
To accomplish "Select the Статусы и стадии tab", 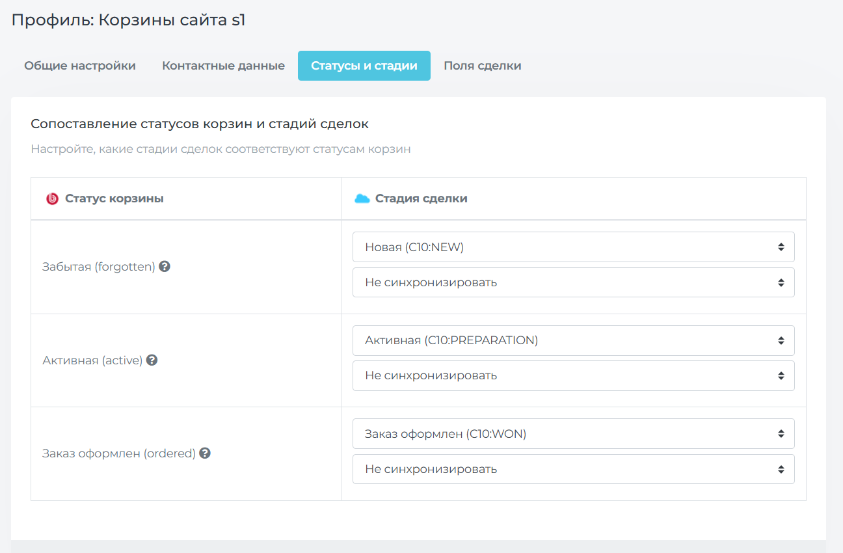I will (x=364, y=66).
